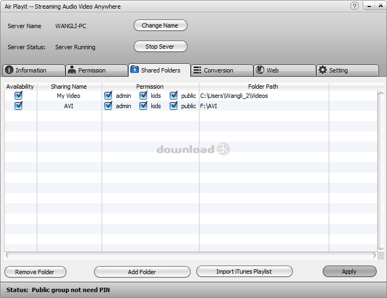Open help via the question mark icon
Screen dimensions: 387x298
pyautogui.click(x=355, y=6)
